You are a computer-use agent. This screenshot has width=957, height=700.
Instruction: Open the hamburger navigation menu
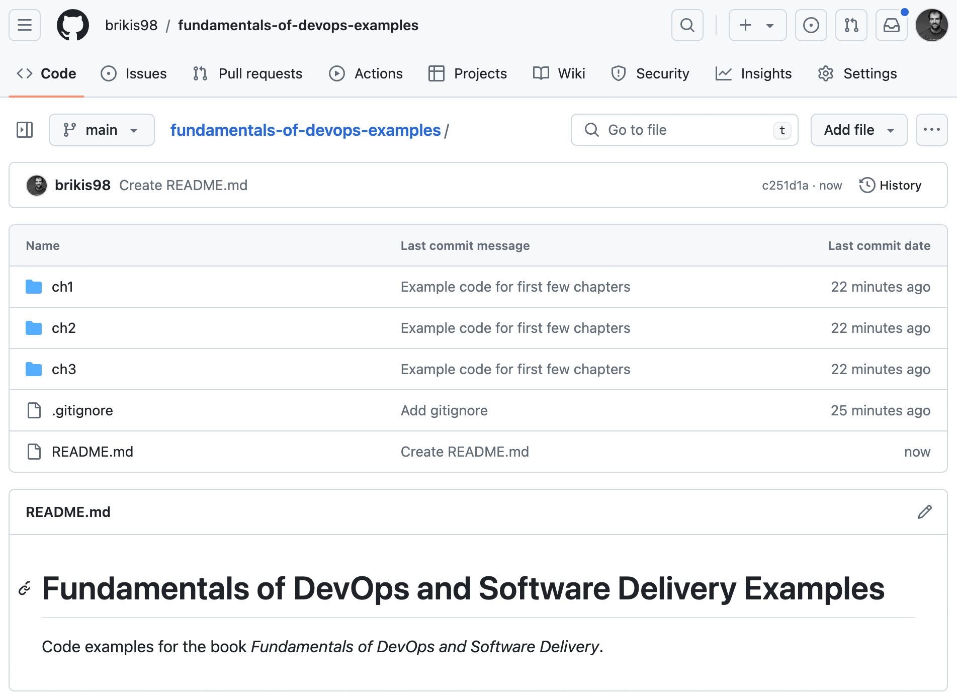pyautogui.click(x=25, y=25)
